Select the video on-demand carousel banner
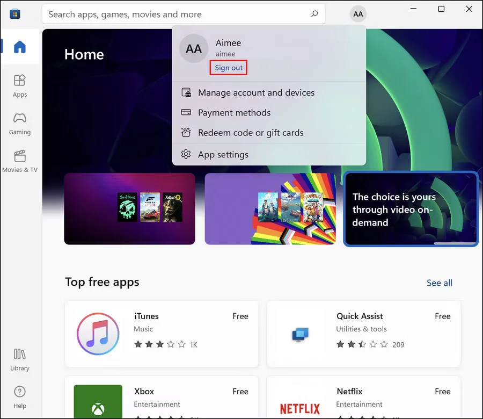 [411, 209]
